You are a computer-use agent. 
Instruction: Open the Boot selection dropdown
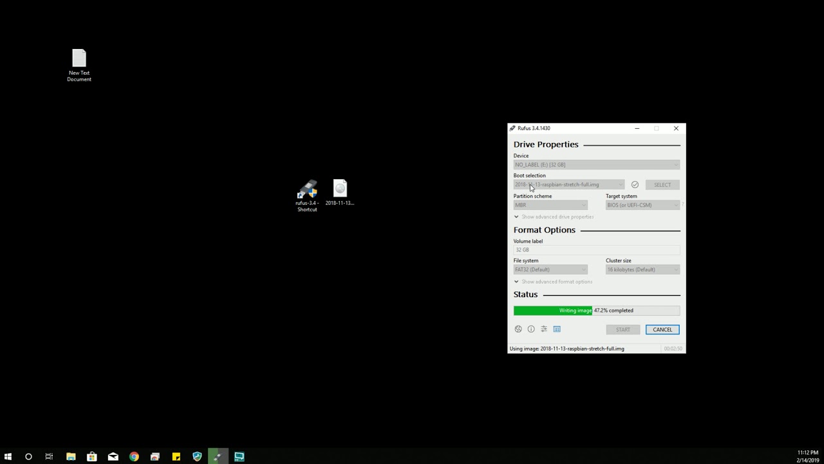click(569, 184)
